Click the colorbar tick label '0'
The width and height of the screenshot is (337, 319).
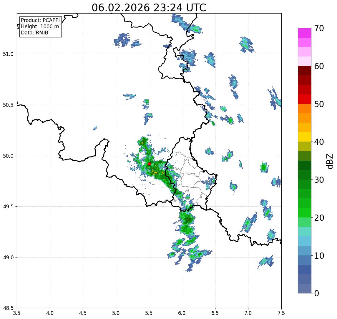click(317, 293)
